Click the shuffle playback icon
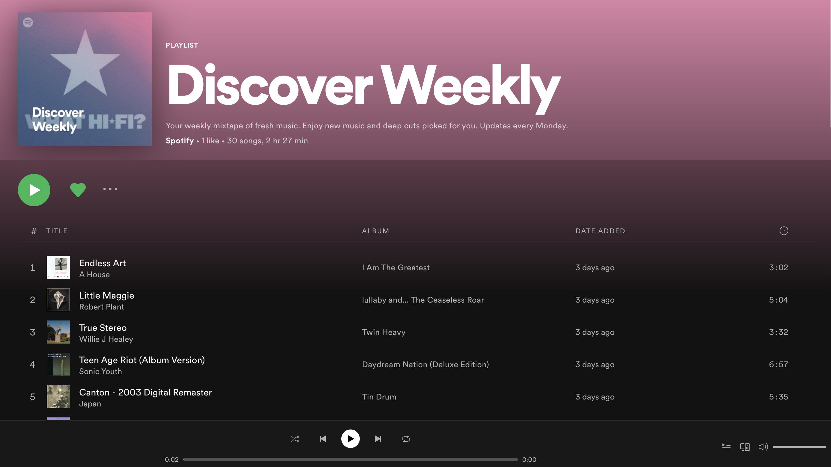The height and width of the screenshot is (467, 831). [x=295, y=438]
